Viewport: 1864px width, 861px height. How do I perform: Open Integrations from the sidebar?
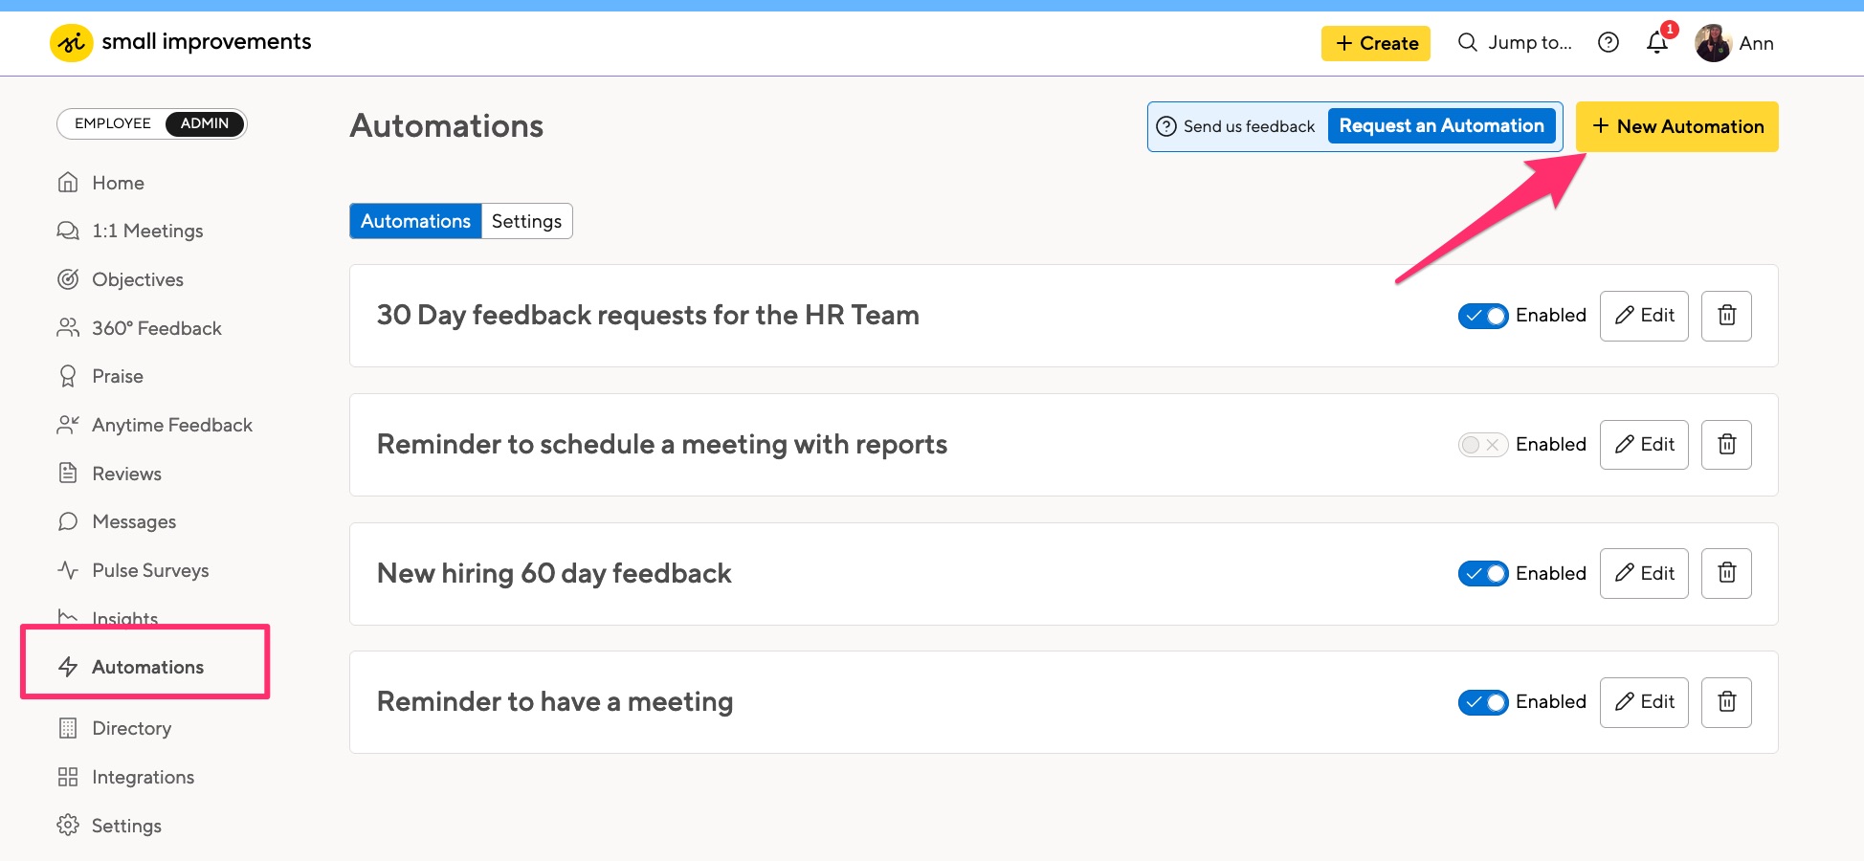click(143, 777)
